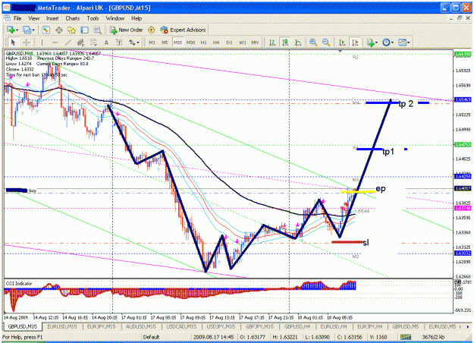Switch to the GBPJPY,M15 chart tab
The height and width of the screenshot is (343, 474).
click(259, 326)
